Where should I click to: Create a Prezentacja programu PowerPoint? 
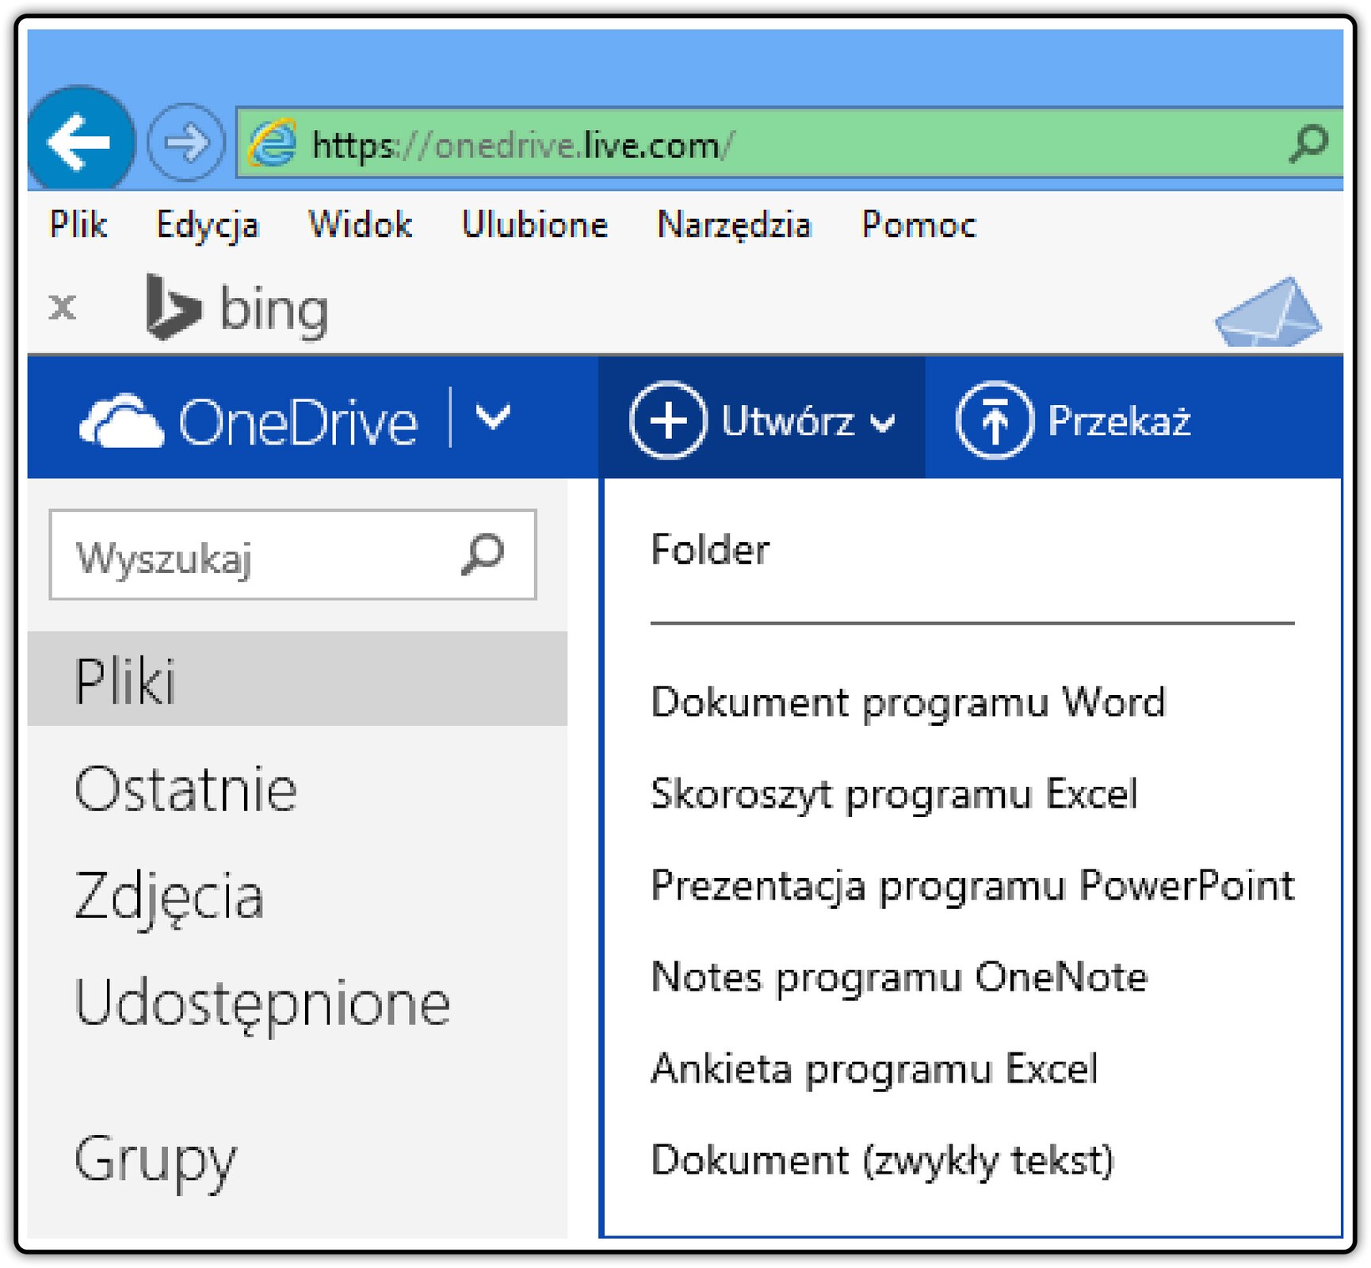coord(972,886)
